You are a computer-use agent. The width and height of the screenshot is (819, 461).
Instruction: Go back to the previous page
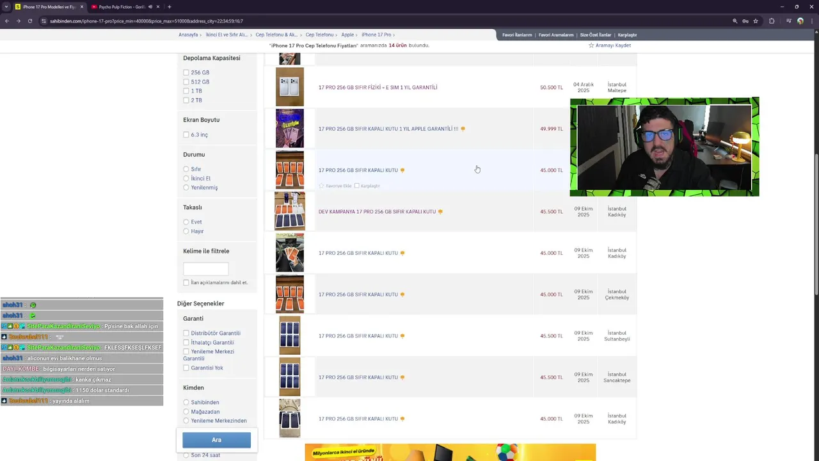coord(6,21)
